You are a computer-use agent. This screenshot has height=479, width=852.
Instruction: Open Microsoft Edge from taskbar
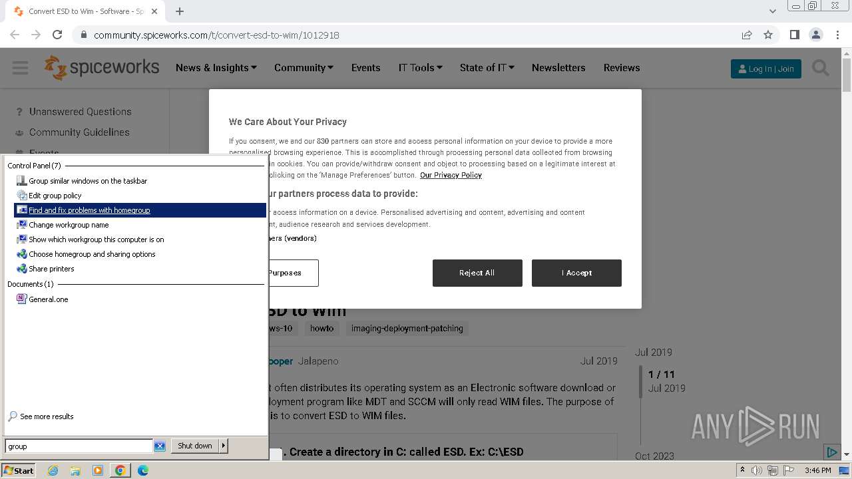tap(143, 470)
